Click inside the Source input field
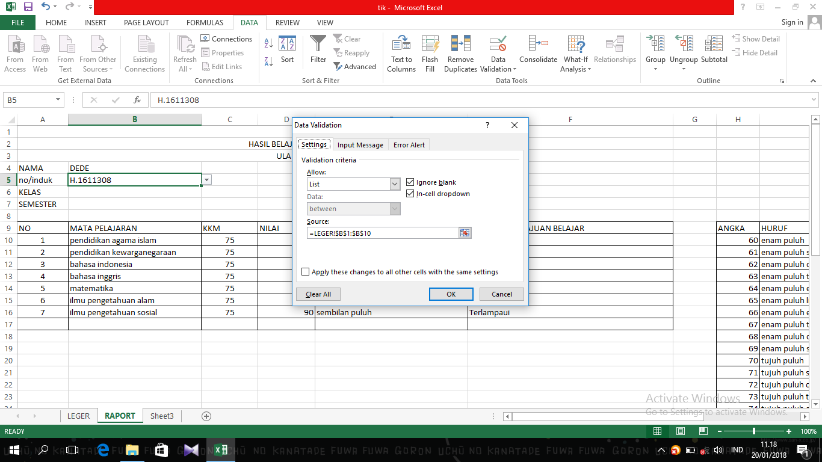 [379, 233]
